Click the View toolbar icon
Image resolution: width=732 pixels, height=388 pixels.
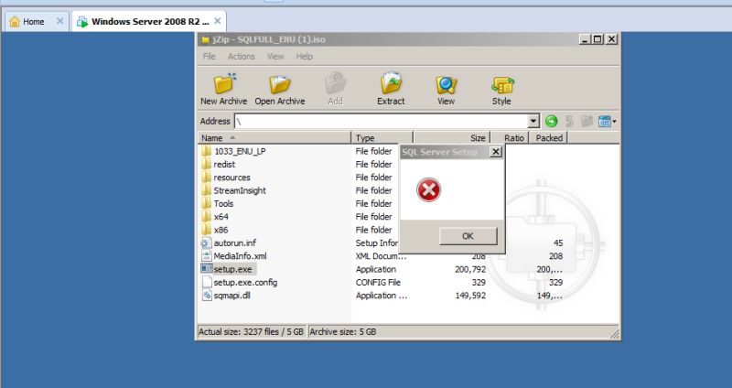click(446, 85)
